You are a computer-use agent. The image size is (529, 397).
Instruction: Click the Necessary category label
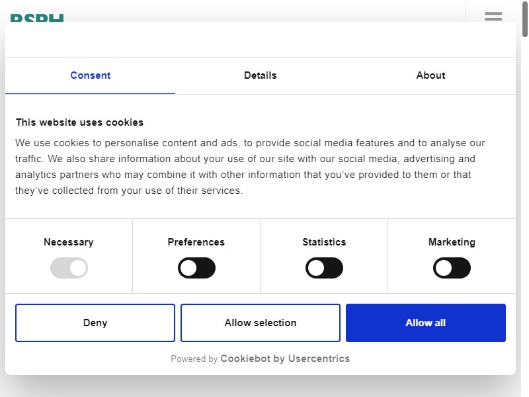point(69,242)
